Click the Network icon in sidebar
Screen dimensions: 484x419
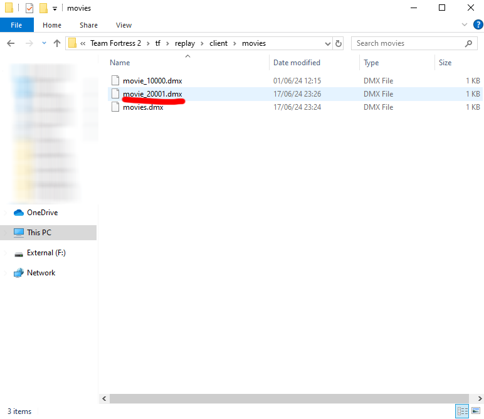coord(19,273)
